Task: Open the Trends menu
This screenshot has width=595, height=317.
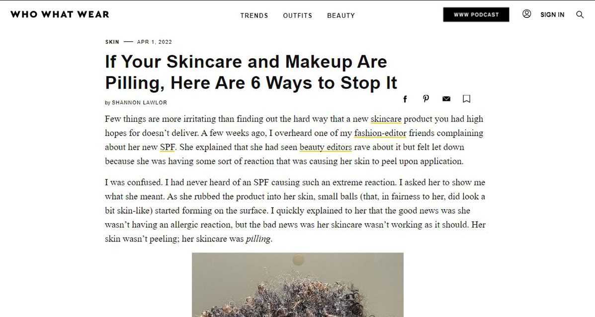Action: click(x=254, y=15)
